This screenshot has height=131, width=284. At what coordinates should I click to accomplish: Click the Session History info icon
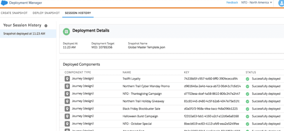pos(46,26)
